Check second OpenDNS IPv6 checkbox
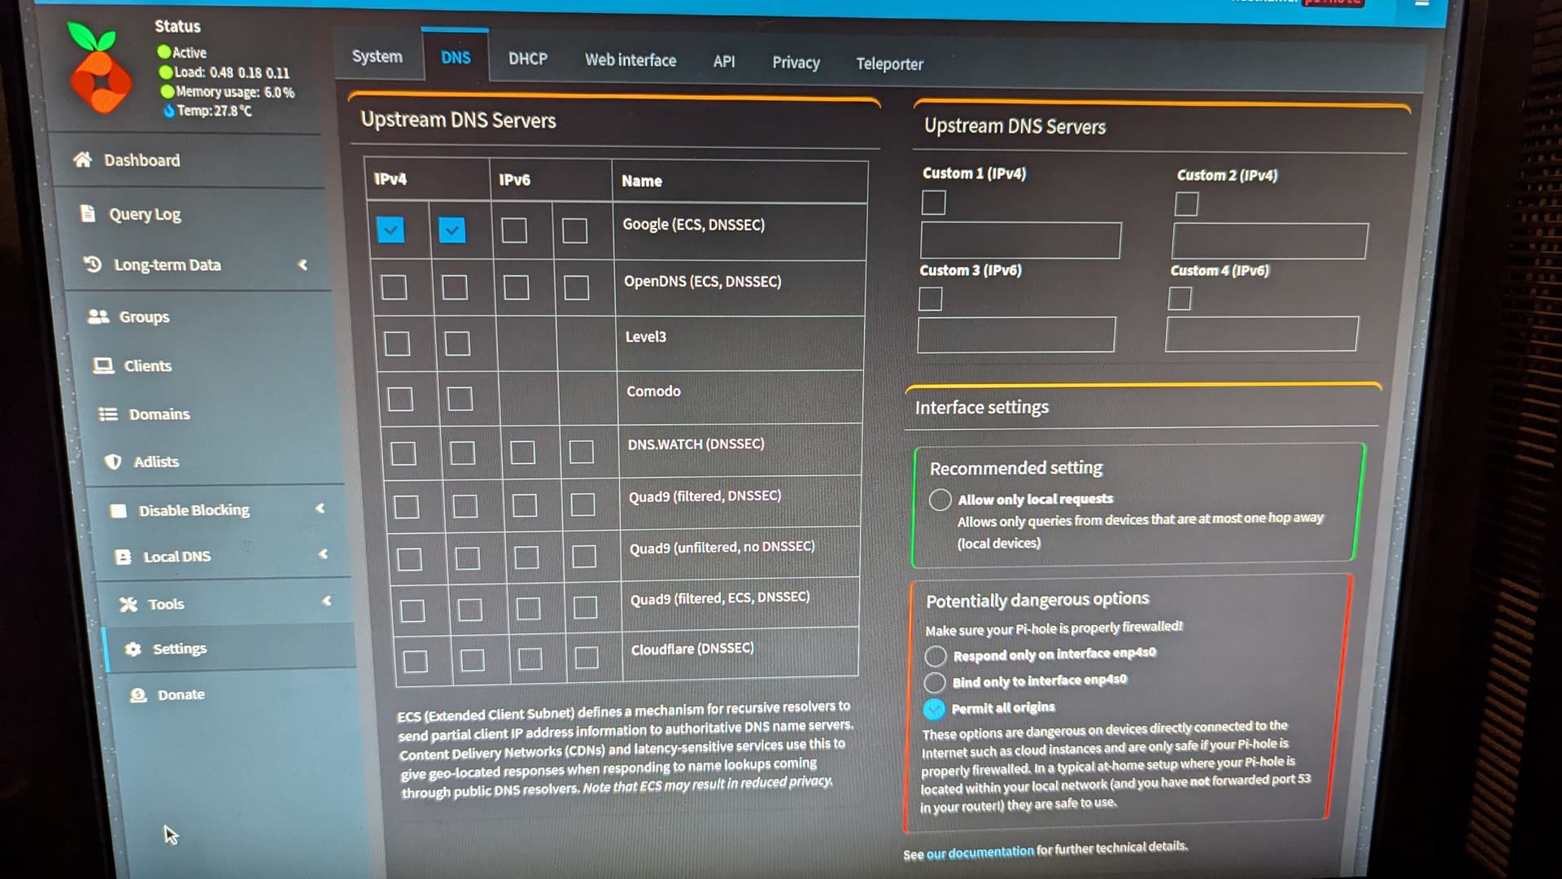Image resolution: width=1562 pixels, height=879 pixels. pos(576,287)
